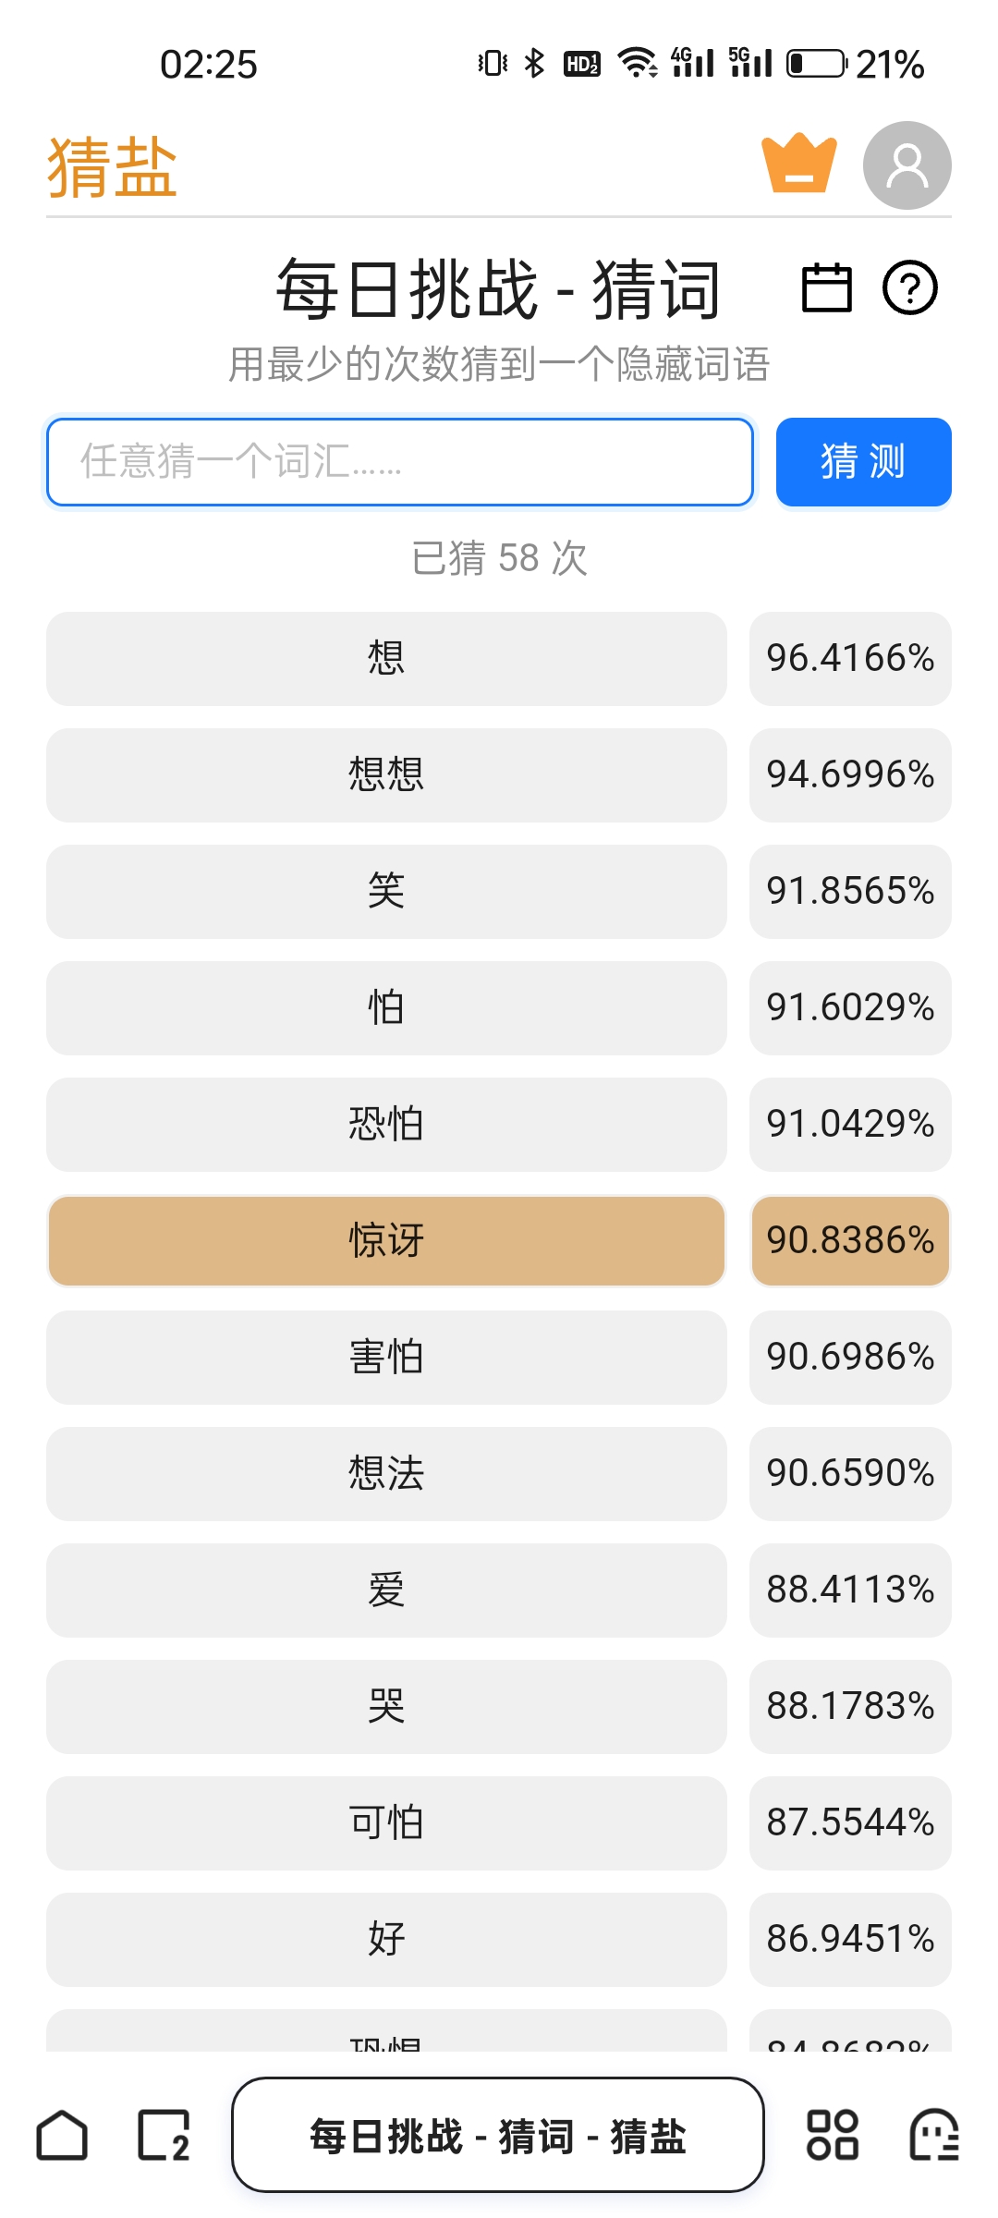Open the browser four-squares menu icon
Screen dimensions: 998x2218
click(833, 2136)
